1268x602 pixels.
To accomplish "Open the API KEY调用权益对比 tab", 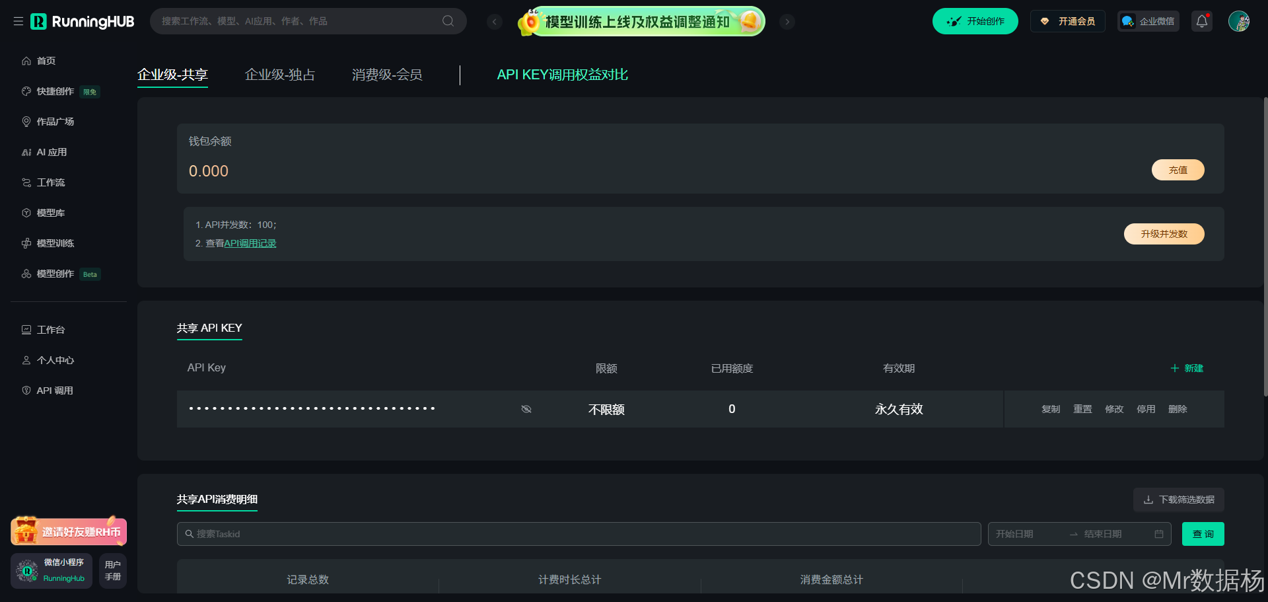I will tap(562, 75).
